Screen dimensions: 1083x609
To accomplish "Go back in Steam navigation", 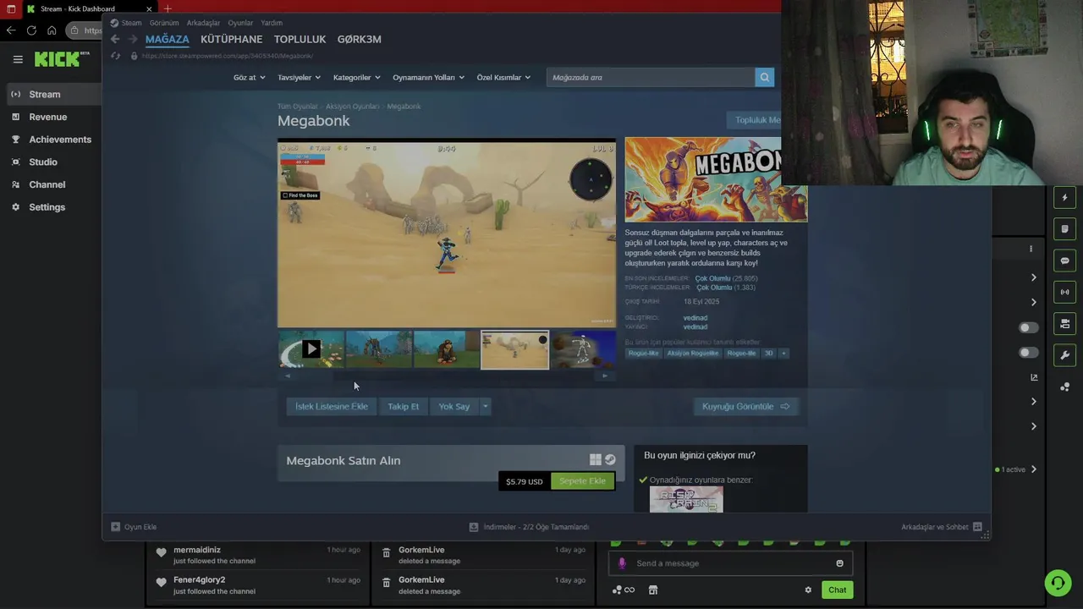I will pyautogui.click(x=115, y=39).
